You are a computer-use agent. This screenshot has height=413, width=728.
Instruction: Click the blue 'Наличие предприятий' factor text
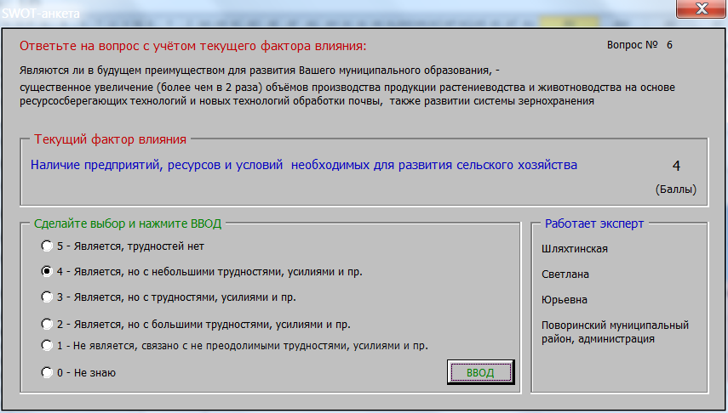[304, 165]
